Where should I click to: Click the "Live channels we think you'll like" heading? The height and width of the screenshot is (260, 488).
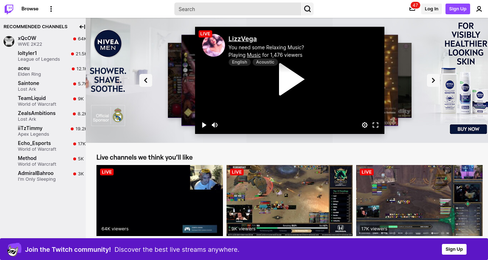point(145,157)
